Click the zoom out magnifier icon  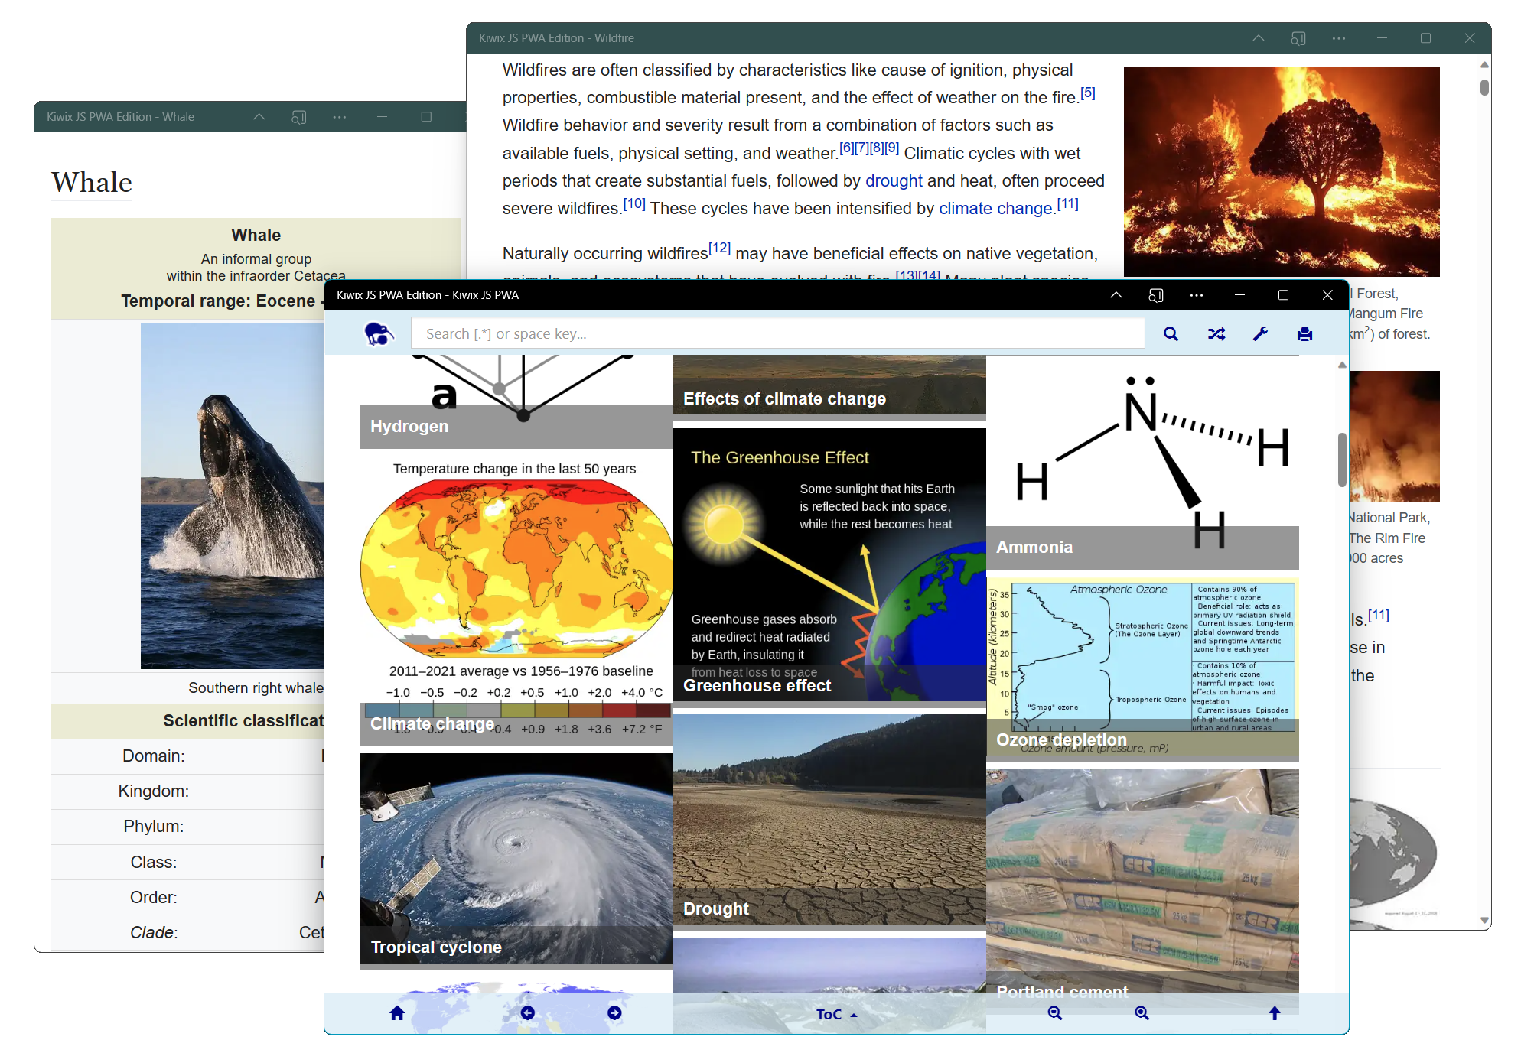pos(1054,1014)
